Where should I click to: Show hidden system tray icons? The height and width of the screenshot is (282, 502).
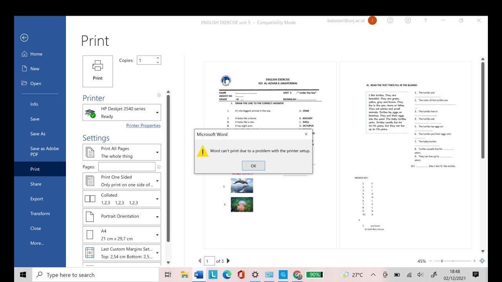(373, 275)
